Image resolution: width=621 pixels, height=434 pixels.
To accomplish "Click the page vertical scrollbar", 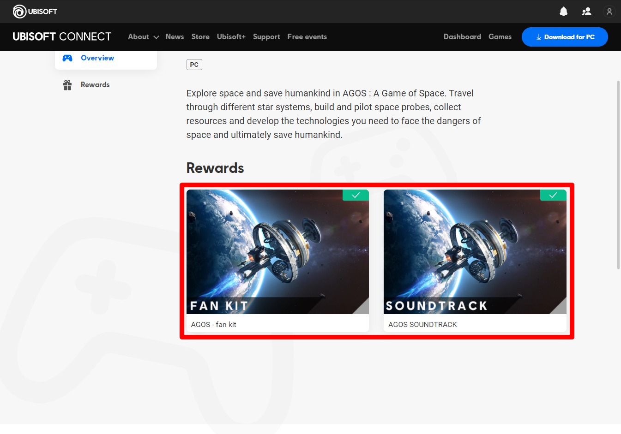I will (618, 175).
